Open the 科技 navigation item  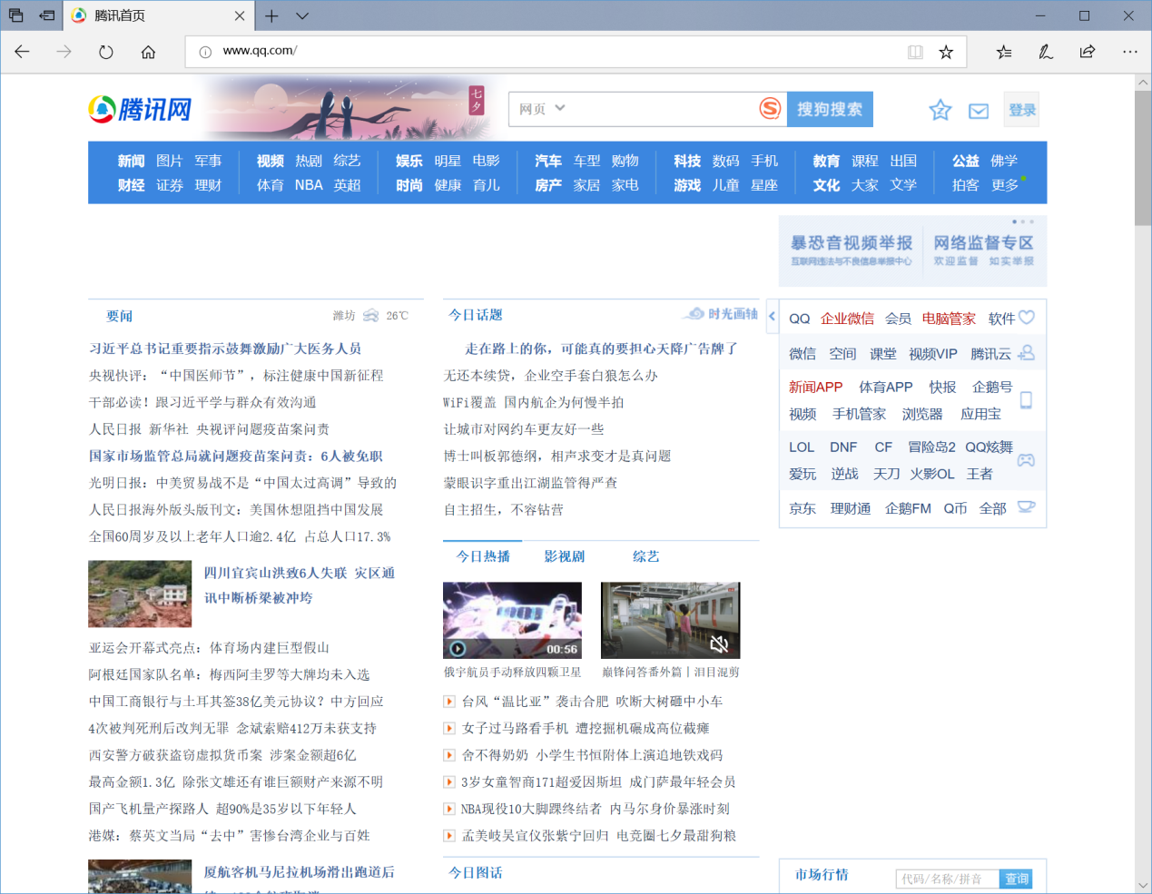687,161
